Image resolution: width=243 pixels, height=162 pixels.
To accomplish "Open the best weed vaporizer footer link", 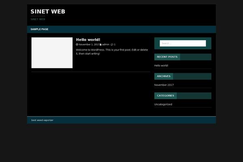I will point(42,120).
